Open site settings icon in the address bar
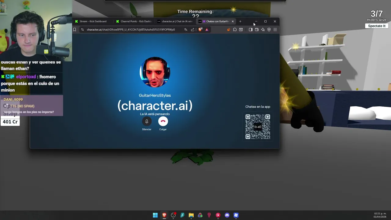Viewport: 391px width, 220px height. click(x=82, y=30)
